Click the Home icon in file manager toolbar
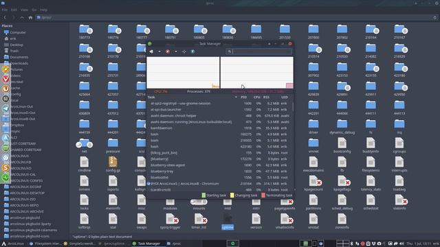440x247 pixels. (x=30, y=17)
